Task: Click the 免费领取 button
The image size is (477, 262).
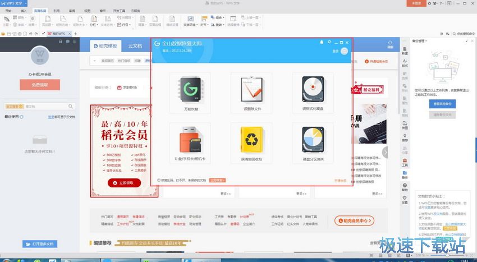Action: click(x=40, y=85)
